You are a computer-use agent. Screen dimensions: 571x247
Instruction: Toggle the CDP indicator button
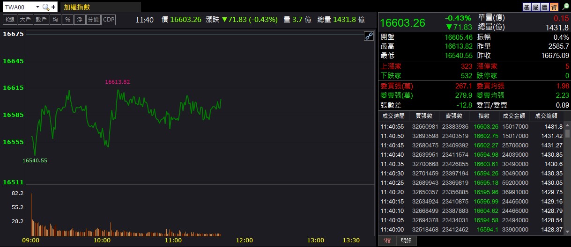tap(108, 20)
